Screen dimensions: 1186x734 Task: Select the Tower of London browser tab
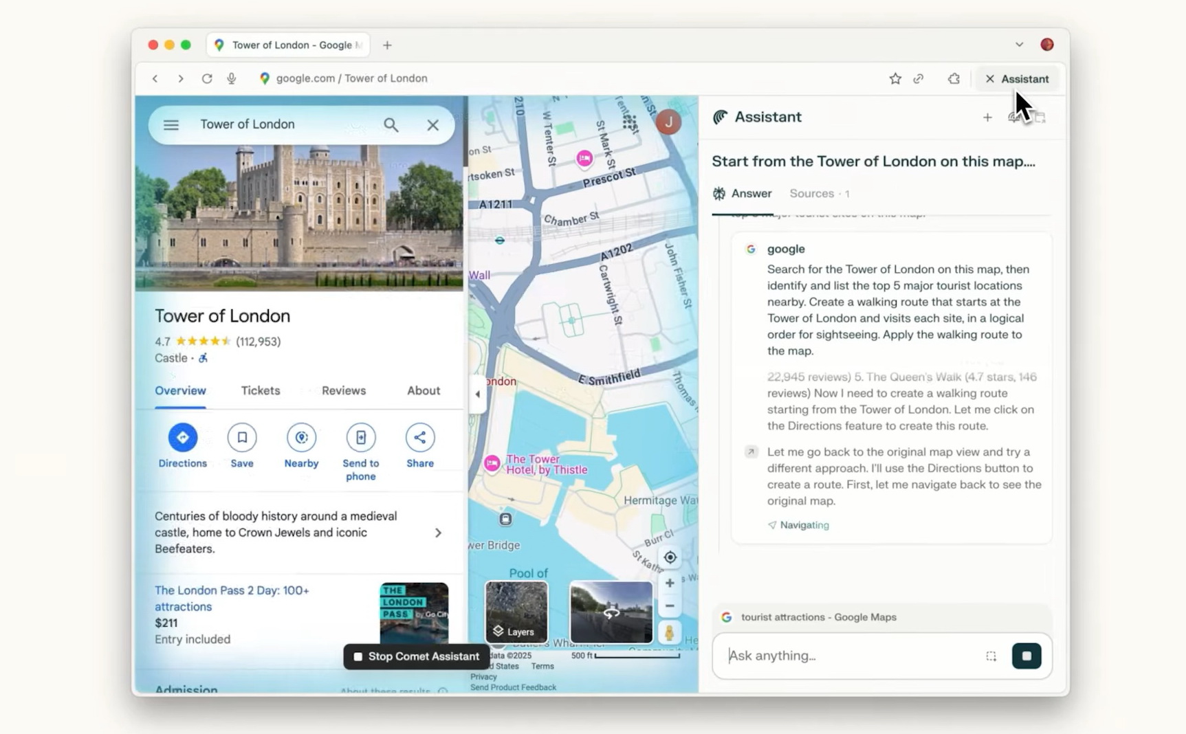(x=288, y=45)
